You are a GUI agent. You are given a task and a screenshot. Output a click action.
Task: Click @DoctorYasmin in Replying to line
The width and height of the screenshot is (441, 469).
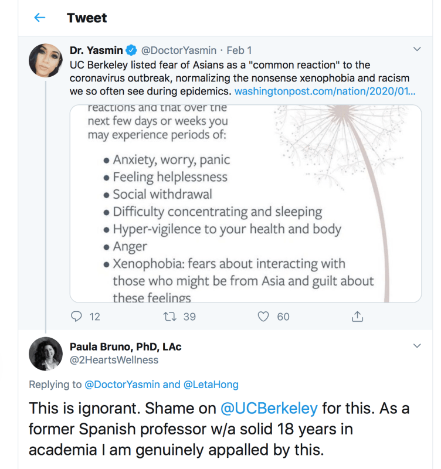tap(122, 385)
